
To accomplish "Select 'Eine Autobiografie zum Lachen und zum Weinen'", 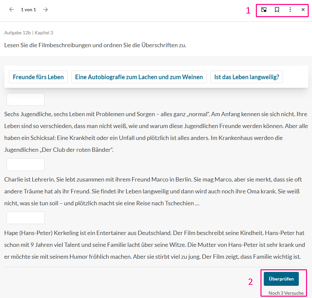I will (x=139, y=77).
